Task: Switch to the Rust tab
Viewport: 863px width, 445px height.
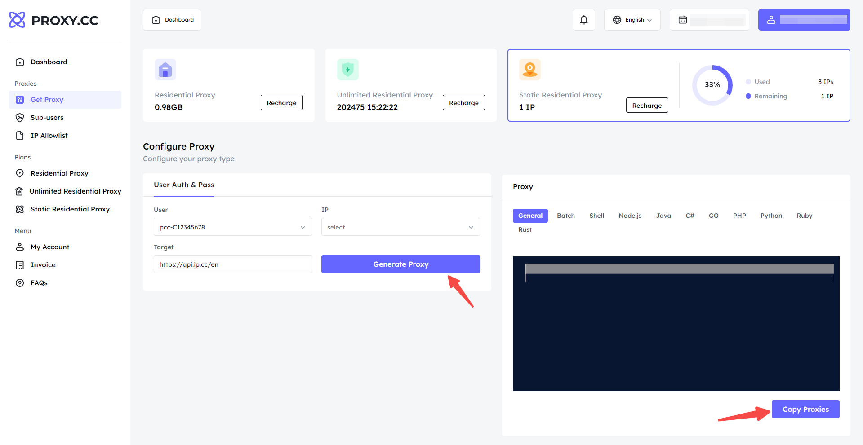Action: tap(525, 229)
